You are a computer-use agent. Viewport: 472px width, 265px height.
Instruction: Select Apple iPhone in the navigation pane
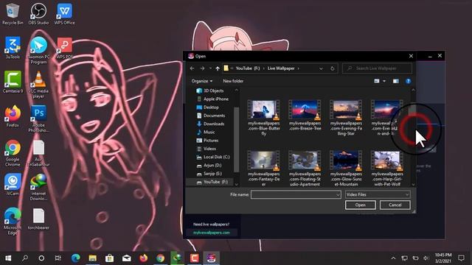216,99
